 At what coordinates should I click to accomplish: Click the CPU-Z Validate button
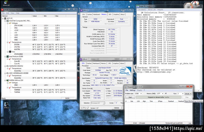(116, 108)
